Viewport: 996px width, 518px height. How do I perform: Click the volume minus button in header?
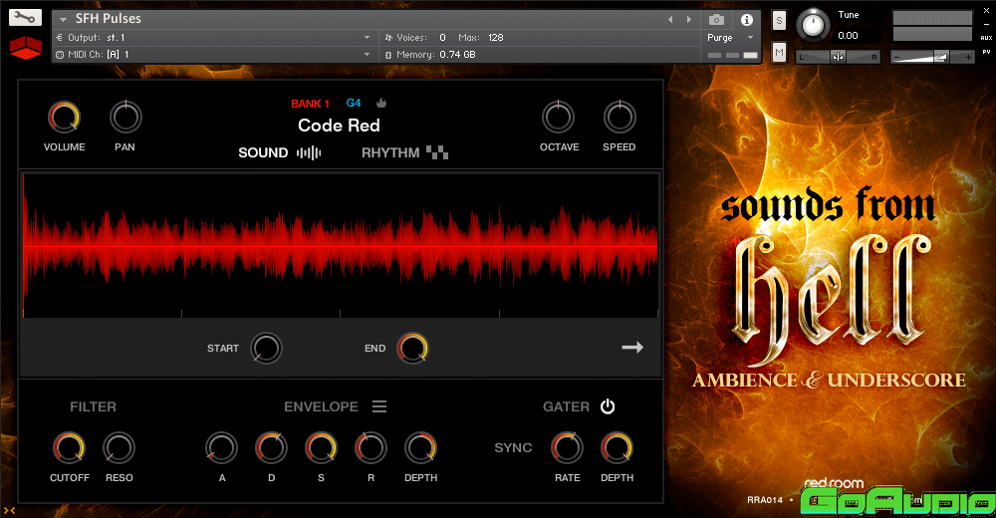pyautogui.click(x=897, y=57)
